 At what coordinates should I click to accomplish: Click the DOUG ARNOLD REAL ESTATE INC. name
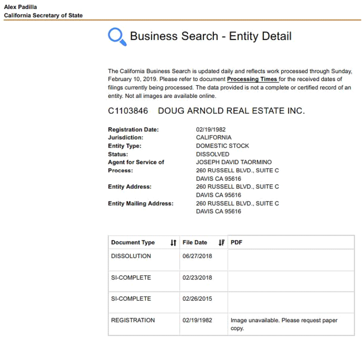231,111
